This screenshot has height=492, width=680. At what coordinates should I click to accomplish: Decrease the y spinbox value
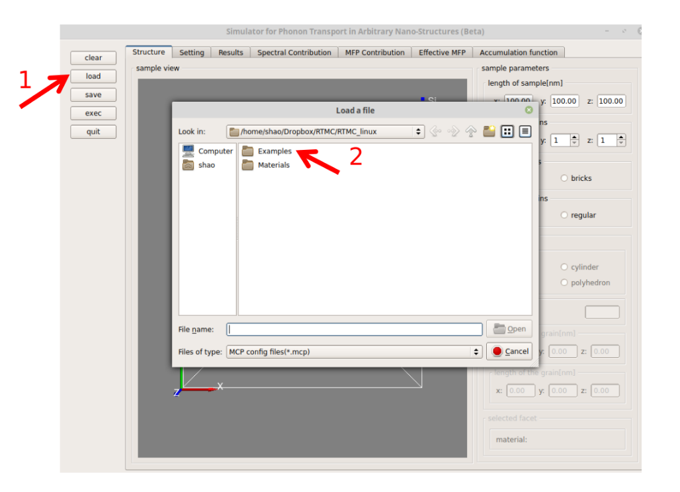(x=575, y=143)
